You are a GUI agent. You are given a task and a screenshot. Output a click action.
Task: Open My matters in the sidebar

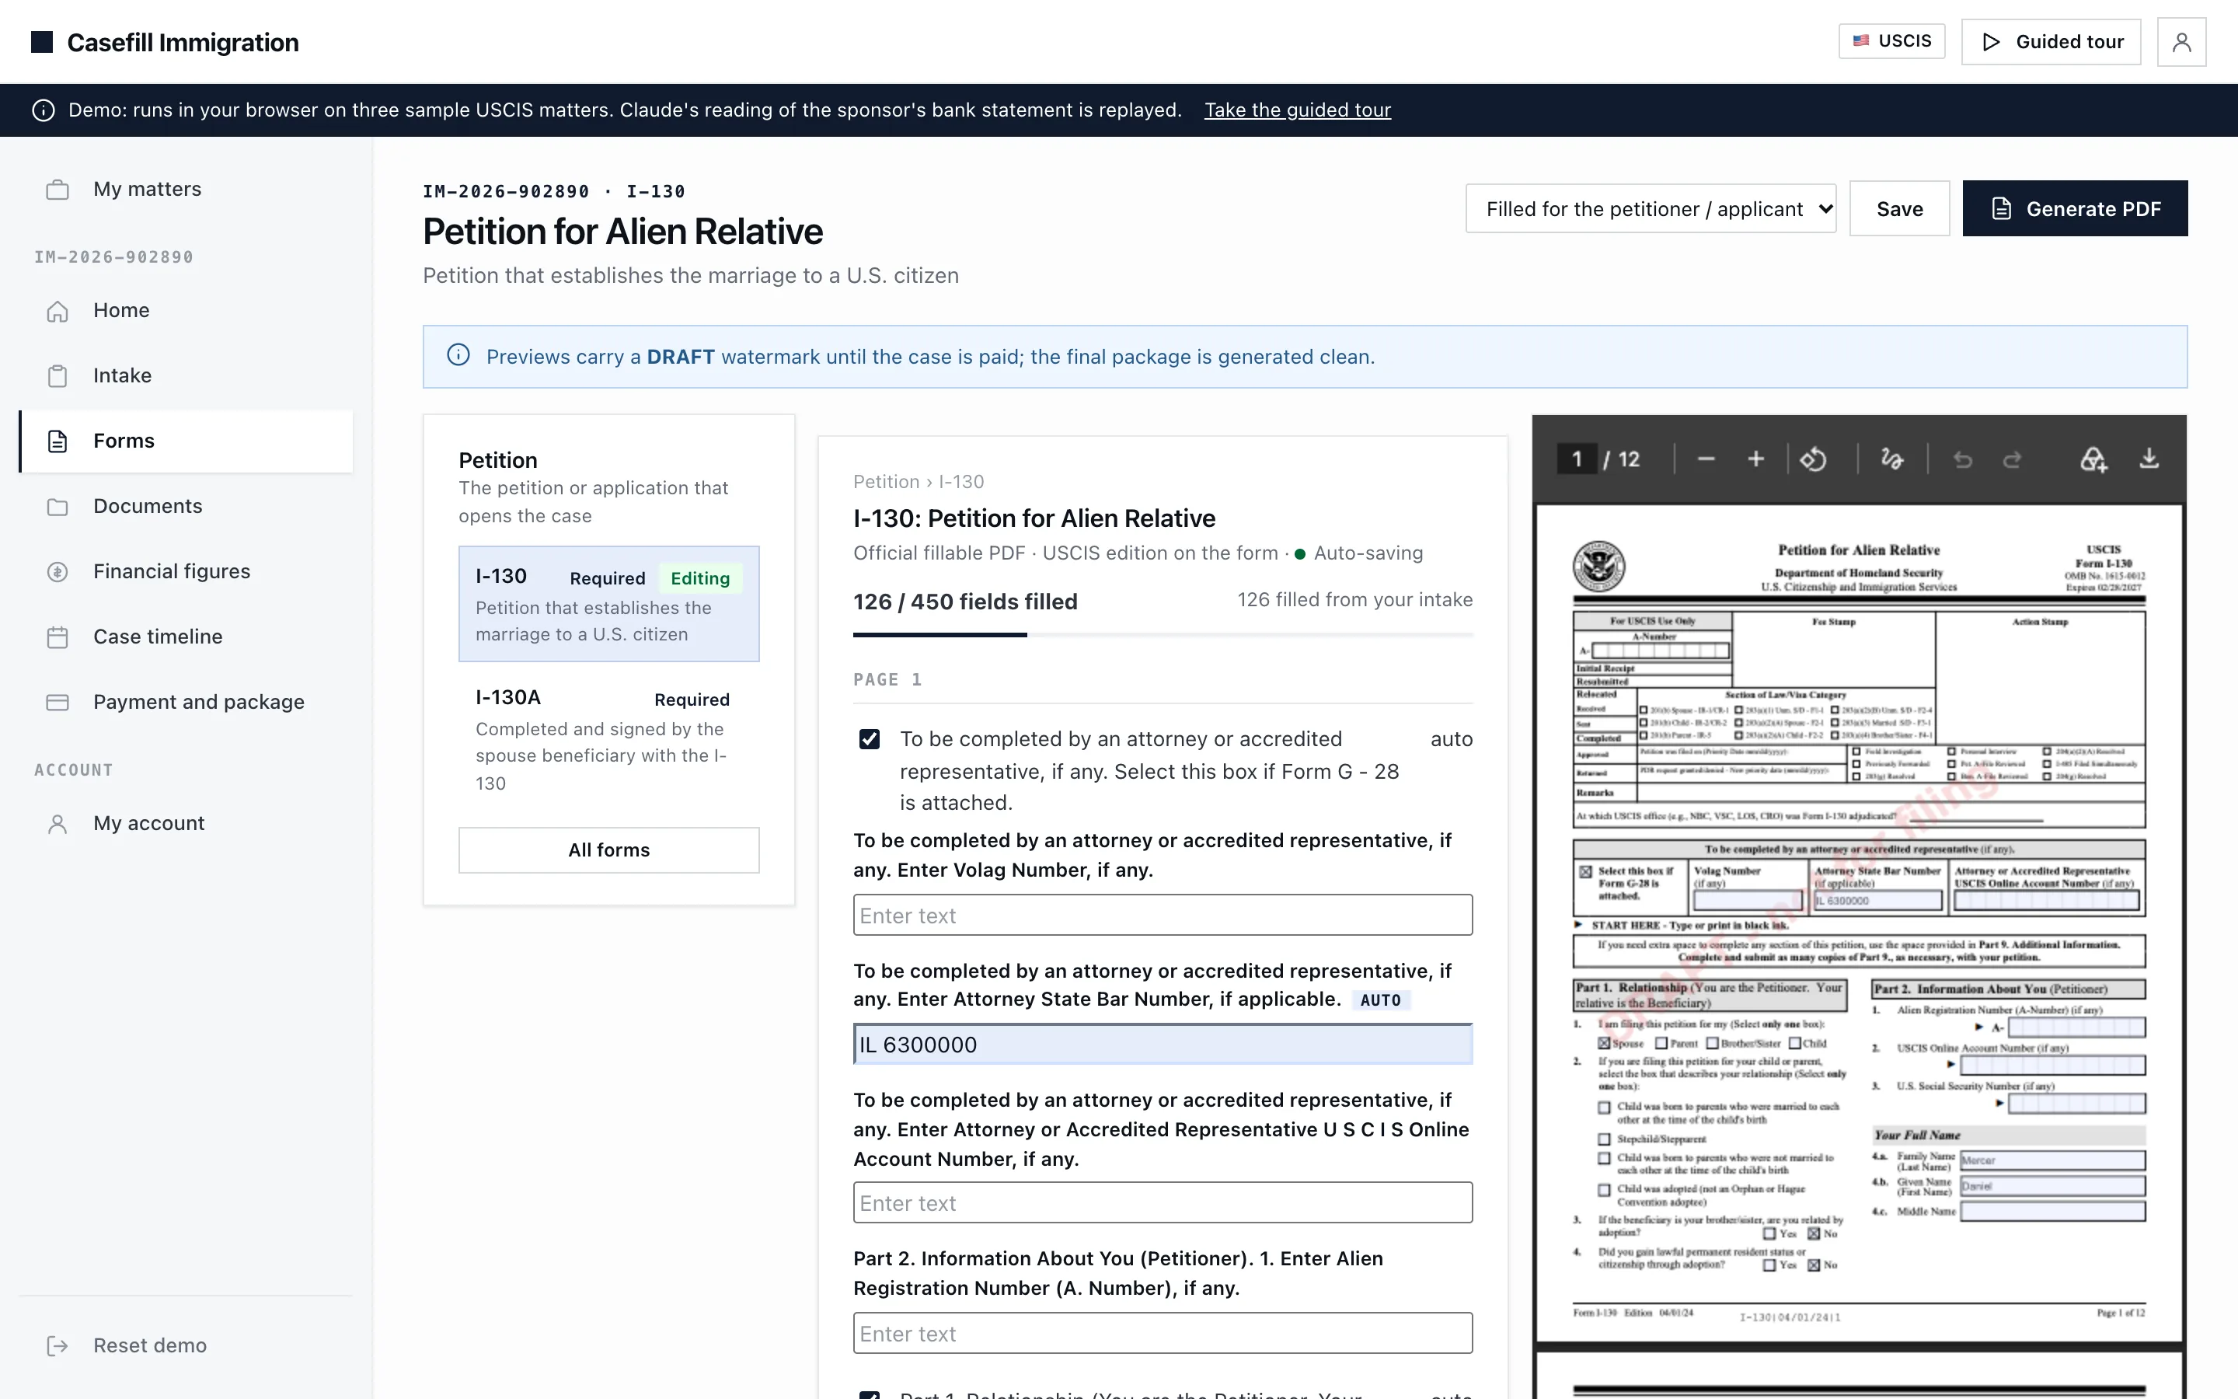(x=186, y=189)
